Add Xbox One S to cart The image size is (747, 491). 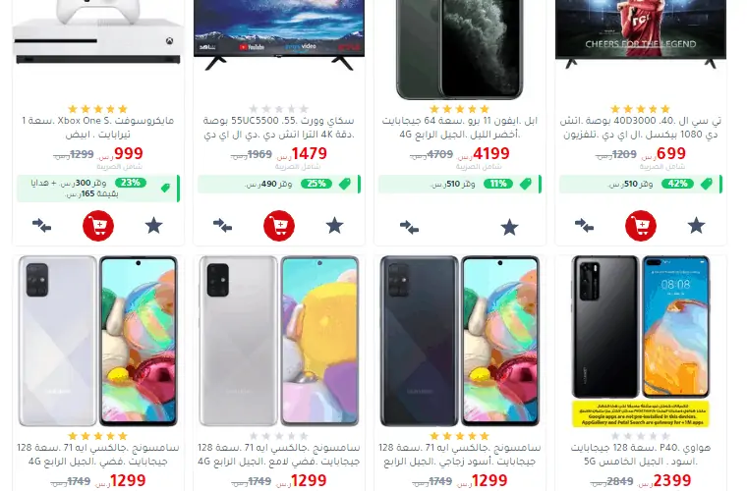point(98,226)
